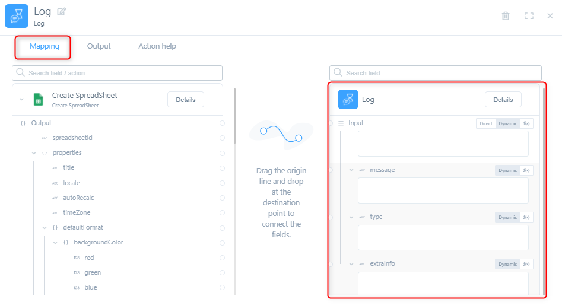562x305 pixels.
Task: Collapse the backgroundColor tree node
Action: coord(55,243)
